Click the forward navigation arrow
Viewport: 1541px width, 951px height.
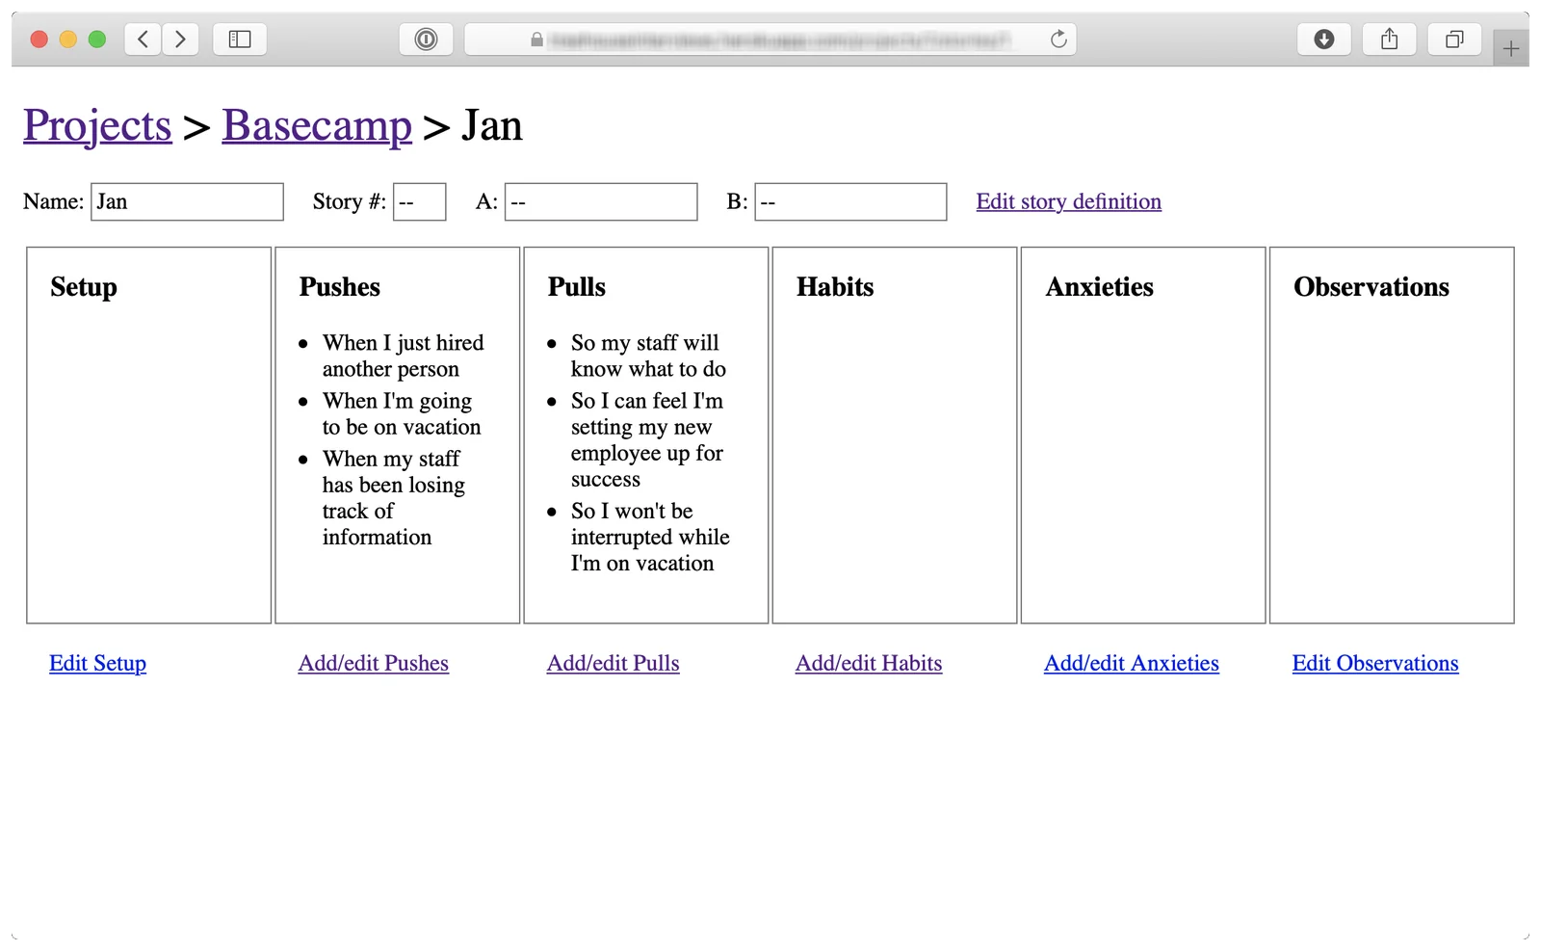pyautogui.click(x=180, y=40)
